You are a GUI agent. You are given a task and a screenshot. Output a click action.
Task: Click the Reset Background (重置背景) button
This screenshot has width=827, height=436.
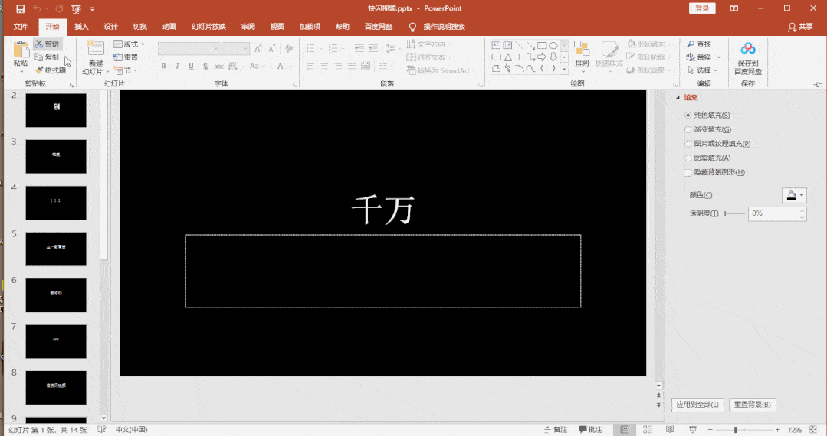(x=753, y=405)
